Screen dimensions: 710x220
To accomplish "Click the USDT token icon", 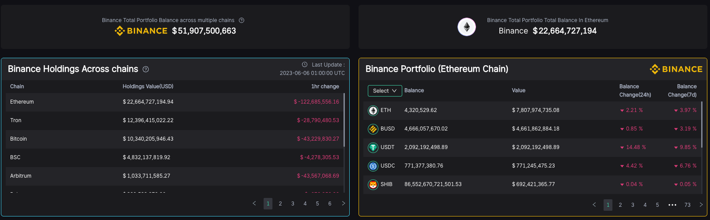I will 373,147.
